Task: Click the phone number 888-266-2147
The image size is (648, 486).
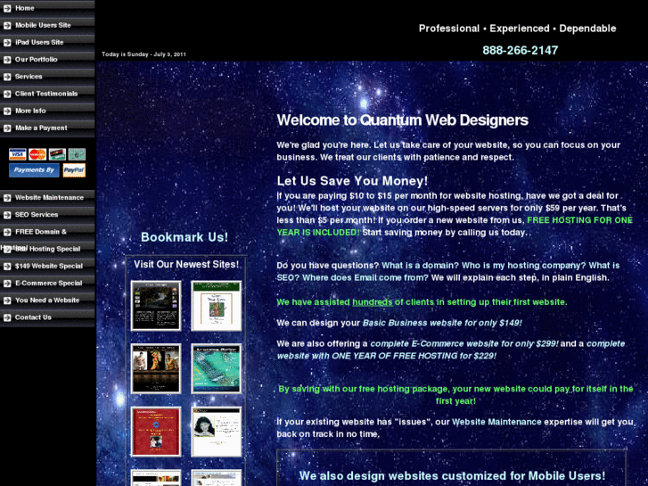Action: [521, 51]
